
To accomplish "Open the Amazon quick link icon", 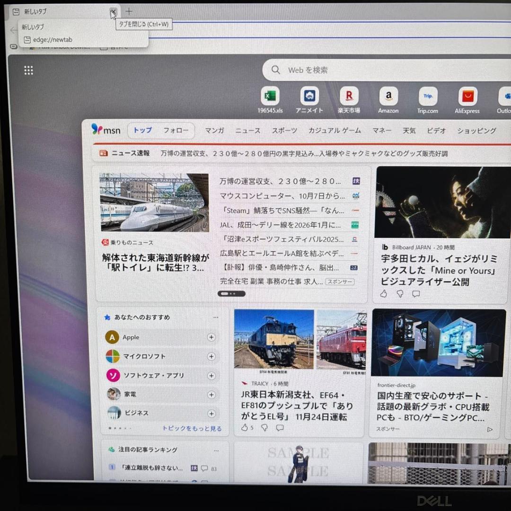I will pos(388,97).
